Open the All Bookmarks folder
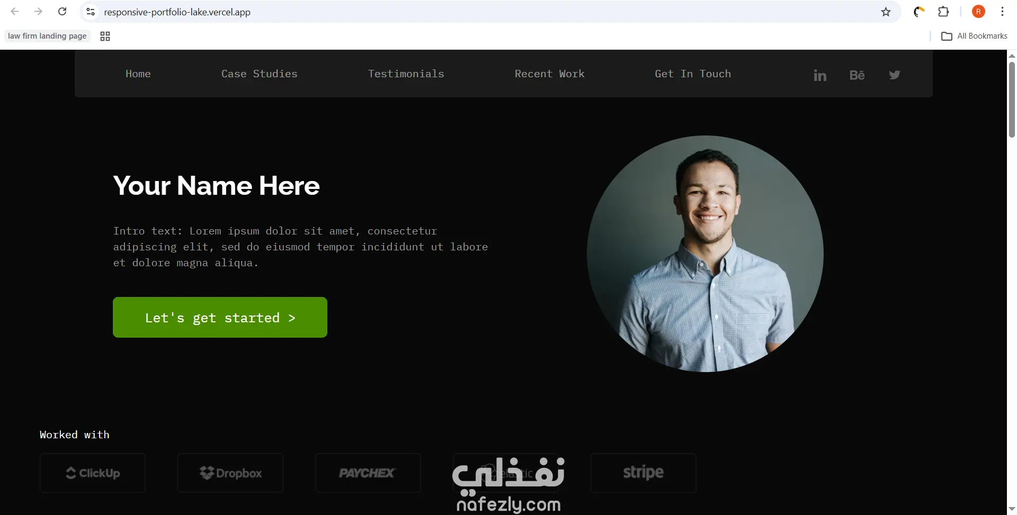 974,36
